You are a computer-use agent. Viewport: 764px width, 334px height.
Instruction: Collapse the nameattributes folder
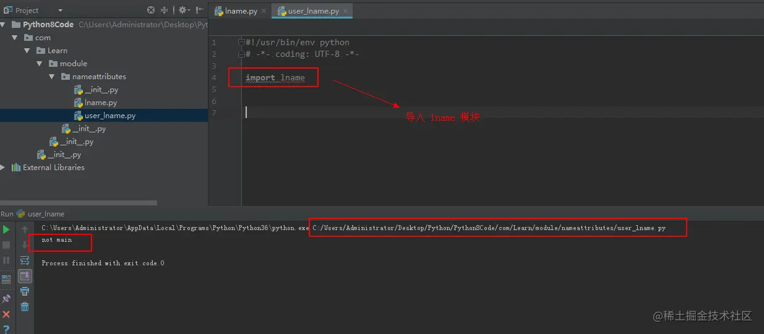tap(53, 77)
